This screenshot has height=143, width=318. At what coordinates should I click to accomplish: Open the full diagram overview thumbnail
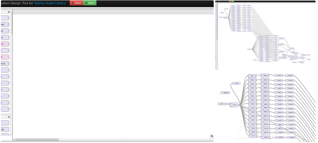(266, 35)
